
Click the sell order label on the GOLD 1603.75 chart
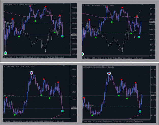(9, 23)
